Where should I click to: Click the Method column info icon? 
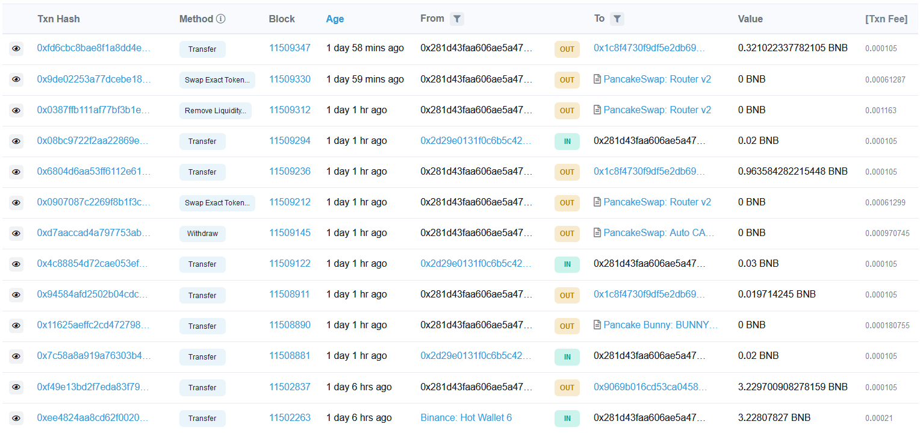[x=221, y=19]
